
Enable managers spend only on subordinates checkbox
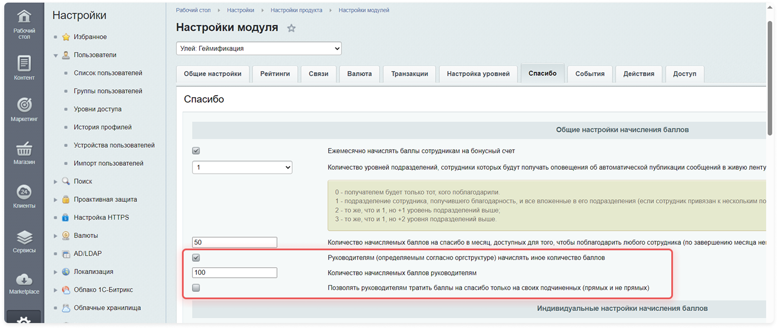tap(196, 288)
